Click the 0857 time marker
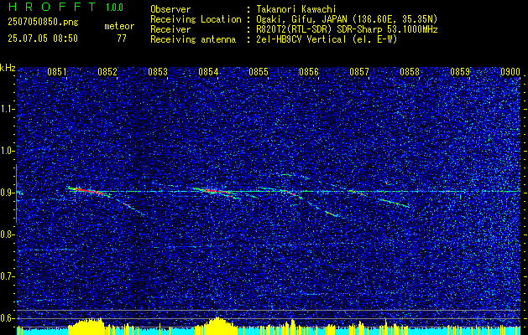 pos(359,72)
